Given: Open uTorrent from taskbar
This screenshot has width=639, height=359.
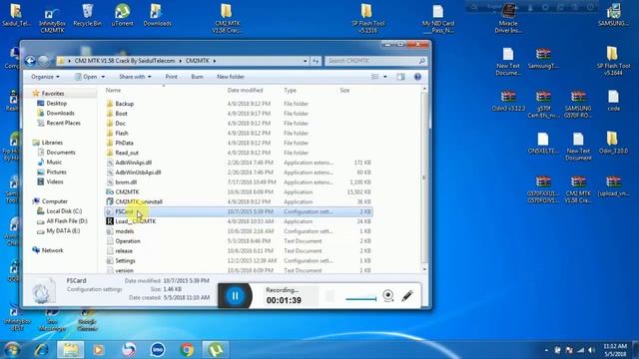Looking at the screenshot, I should (x=216, y=350).
